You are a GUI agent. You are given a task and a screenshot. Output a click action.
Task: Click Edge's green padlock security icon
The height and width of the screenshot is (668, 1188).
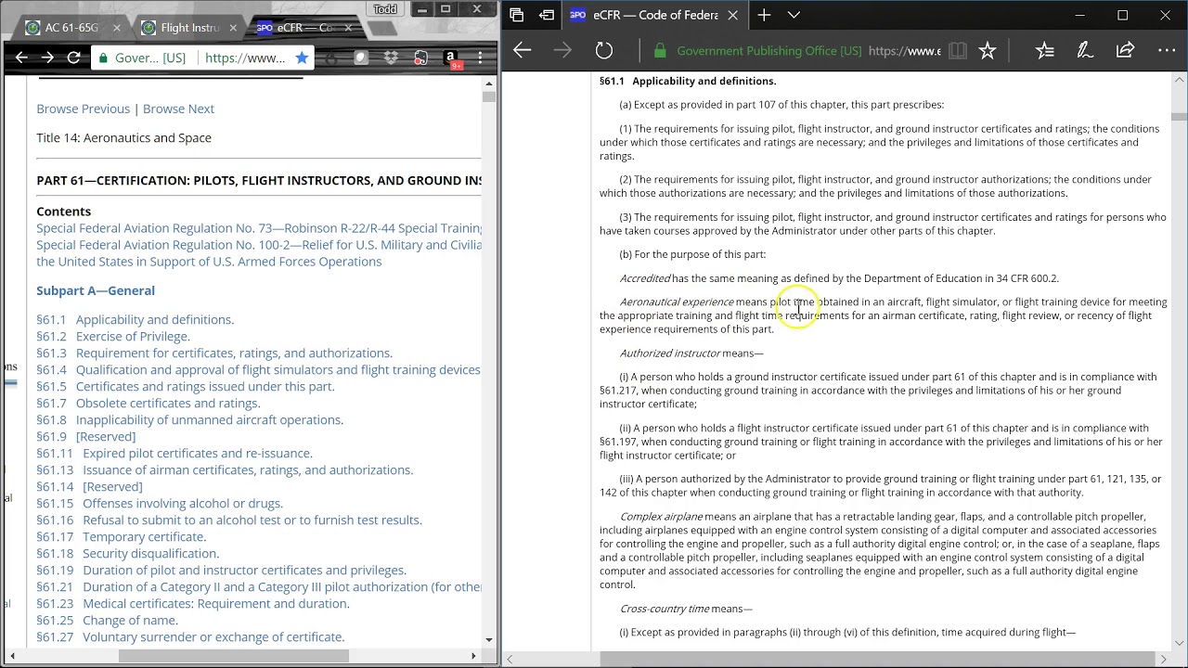coord(660,51)
